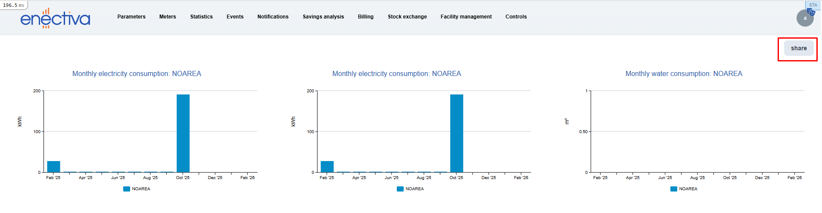Go to the Controls menu
The image size is (822, 213).
click(x=516, y=17)
